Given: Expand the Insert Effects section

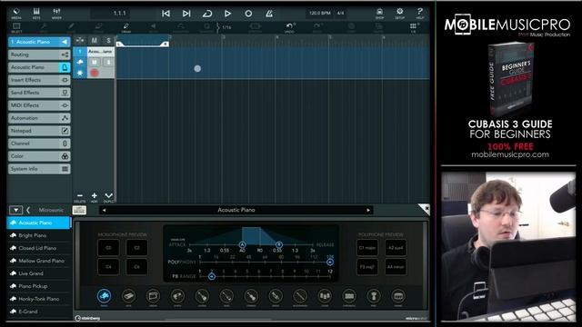Looking at the screenshot, I should [39, 80].
